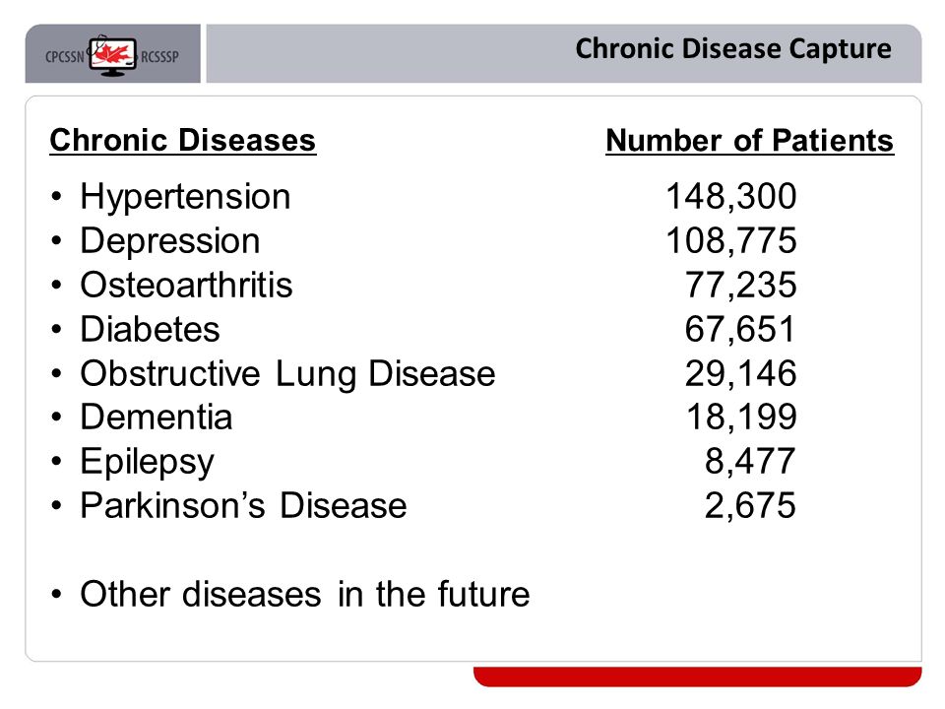945x709 pixels.
Task: Click Other diseases in the future
Action: pyautogui.click(x=305, y=594)
